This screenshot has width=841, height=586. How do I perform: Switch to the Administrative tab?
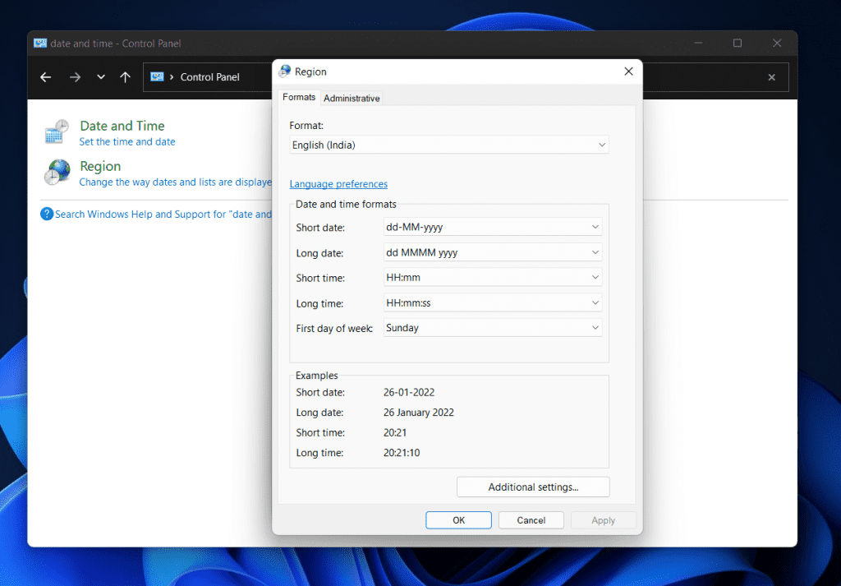pos(352,97)
